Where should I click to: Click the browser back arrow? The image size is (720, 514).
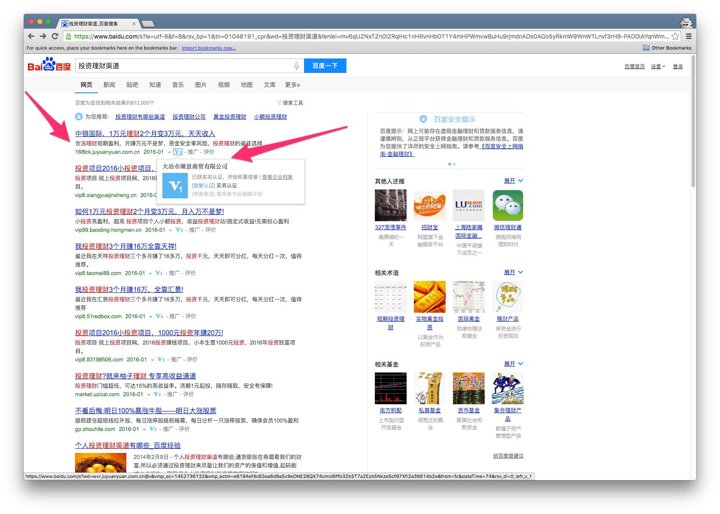click(31, 36)
